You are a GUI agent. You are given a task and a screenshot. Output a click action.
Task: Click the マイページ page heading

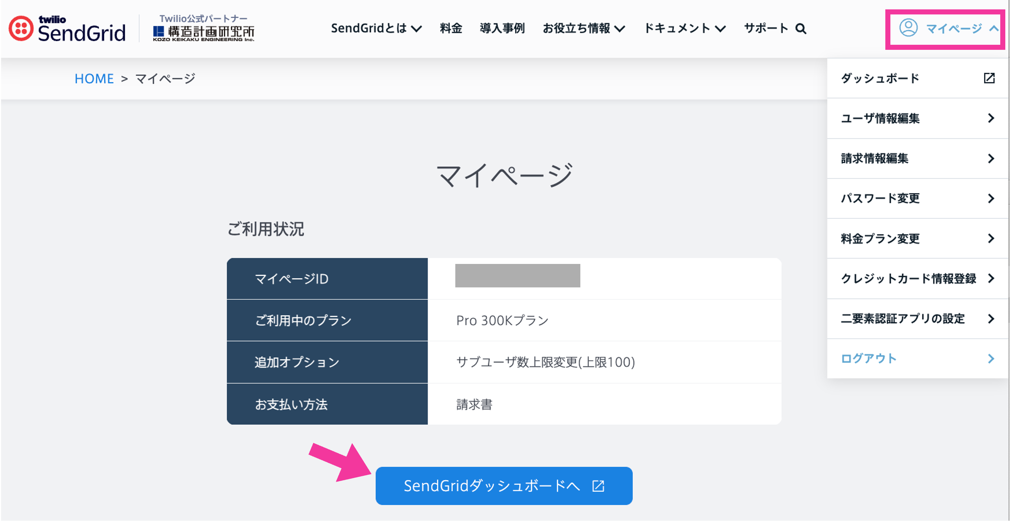coord(504,175)
